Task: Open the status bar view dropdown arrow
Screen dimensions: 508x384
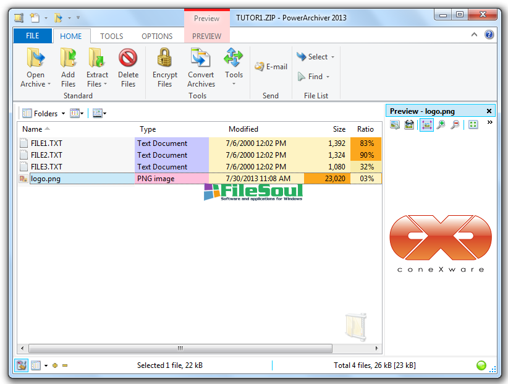Action: pyautogui.click(x=46, y=365)
